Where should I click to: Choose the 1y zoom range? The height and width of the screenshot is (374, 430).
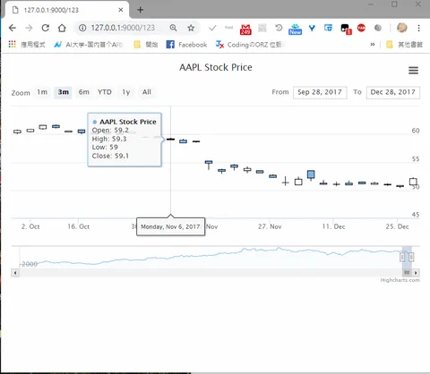(126, 92)
